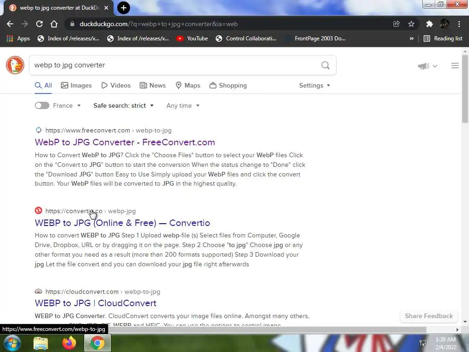Open the YouTube bookmark
This screenshot has width=469, height=352.
(192, 38)
